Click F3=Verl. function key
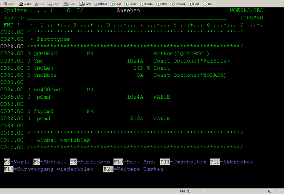This screenshot has height=194, width=284. point(16,162)
